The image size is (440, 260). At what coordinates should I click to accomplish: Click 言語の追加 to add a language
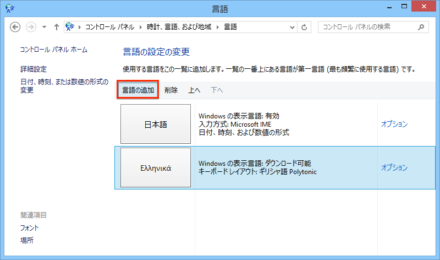(x=138, y=90)
